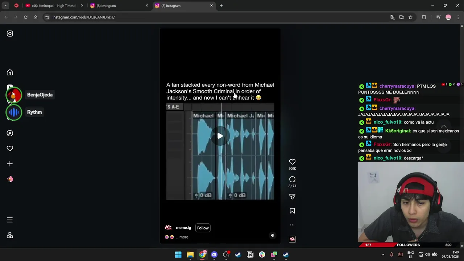The image size is (464, 261).
Task: Open the meme.ig profile name link
Action: click(x=183, y=228)
